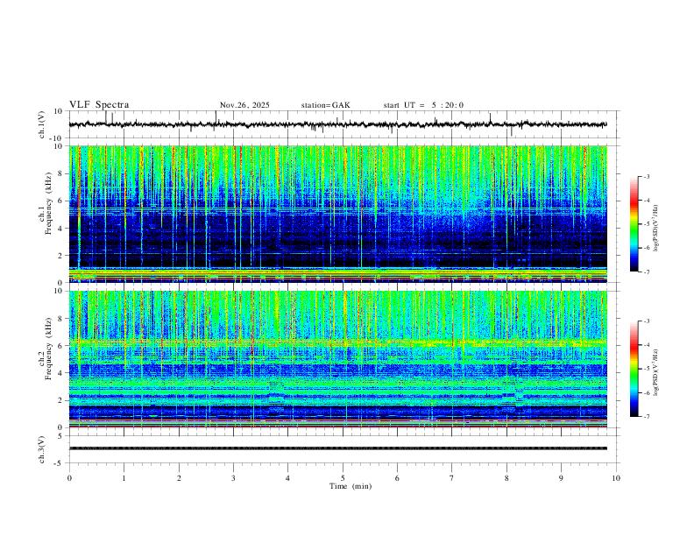Click the "-3" tick on ch.2 color bar
This screenshot has width=694, height=536.
[x=646, y=321]
